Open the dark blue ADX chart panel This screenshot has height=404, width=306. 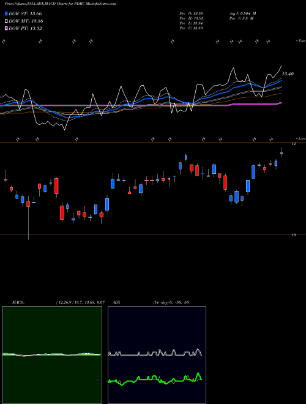[x=157, y=355]
